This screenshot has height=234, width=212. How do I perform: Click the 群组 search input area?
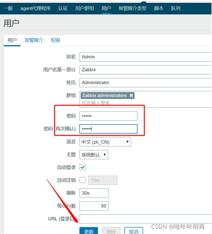coord(145,103)
